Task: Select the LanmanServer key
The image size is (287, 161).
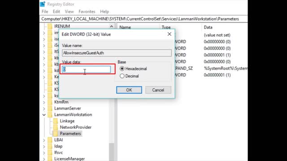Action: (x=68, y=108)
